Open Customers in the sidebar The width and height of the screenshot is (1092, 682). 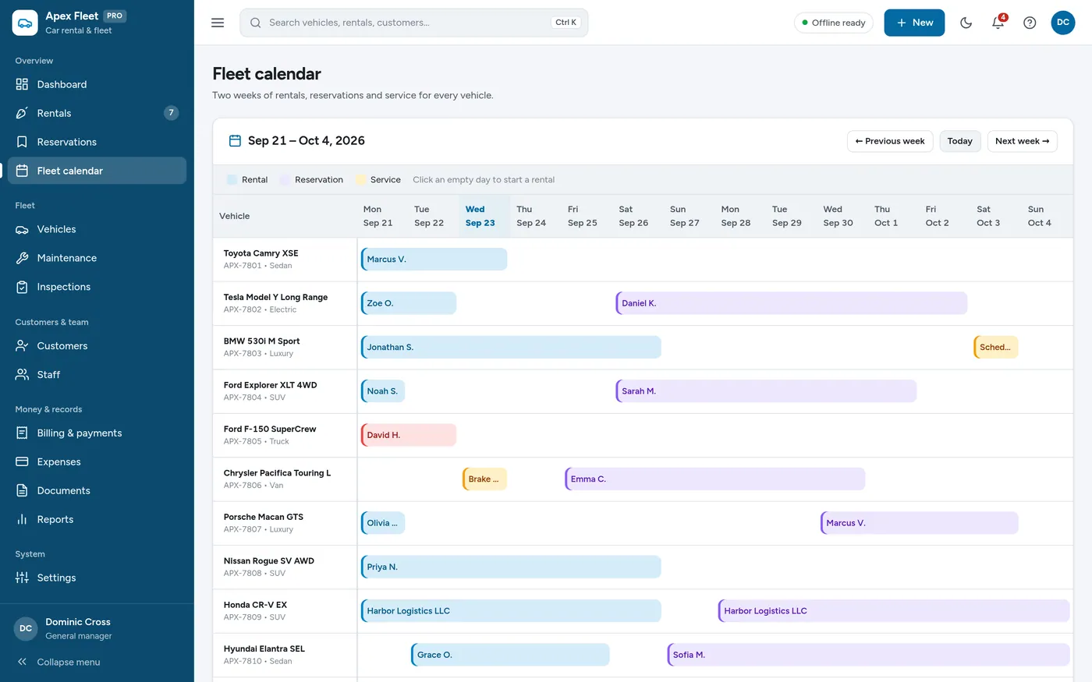(97, 346)
